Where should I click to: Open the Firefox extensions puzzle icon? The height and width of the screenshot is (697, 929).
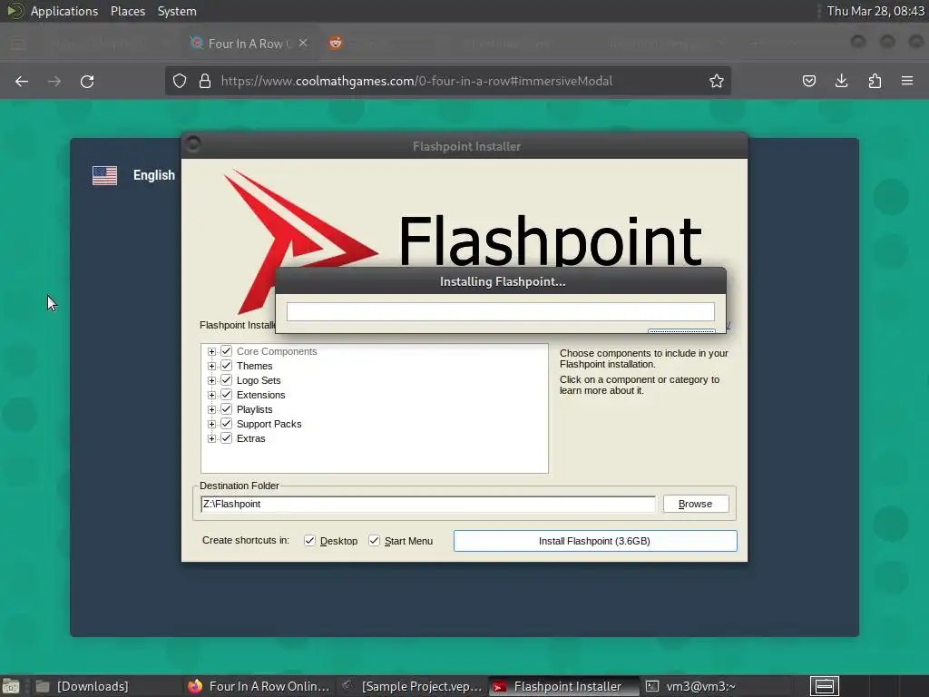[x=875, y=81]
